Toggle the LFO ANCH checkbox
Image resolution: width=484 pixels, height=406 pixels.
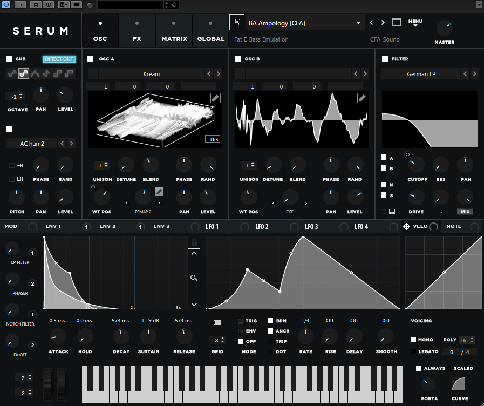[270, 330]
